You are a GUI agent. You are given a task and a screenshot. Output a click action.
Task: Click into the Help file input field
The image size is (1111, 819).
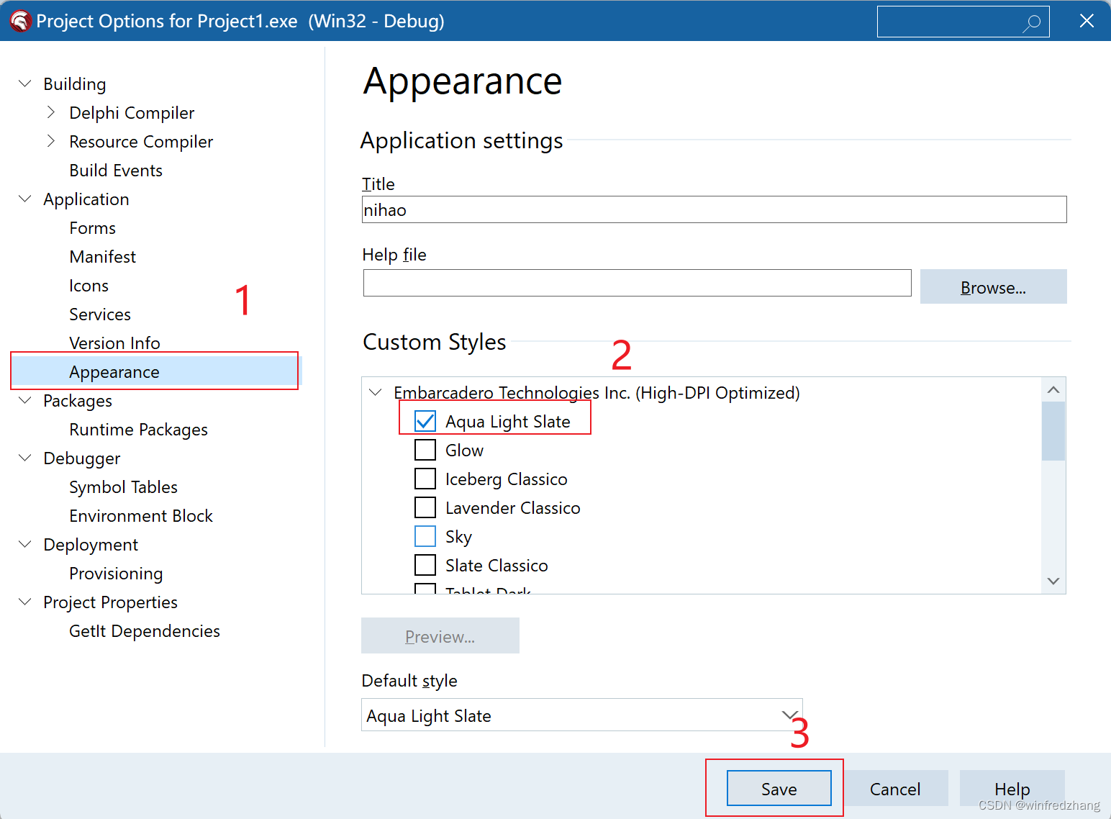(637, 283)
